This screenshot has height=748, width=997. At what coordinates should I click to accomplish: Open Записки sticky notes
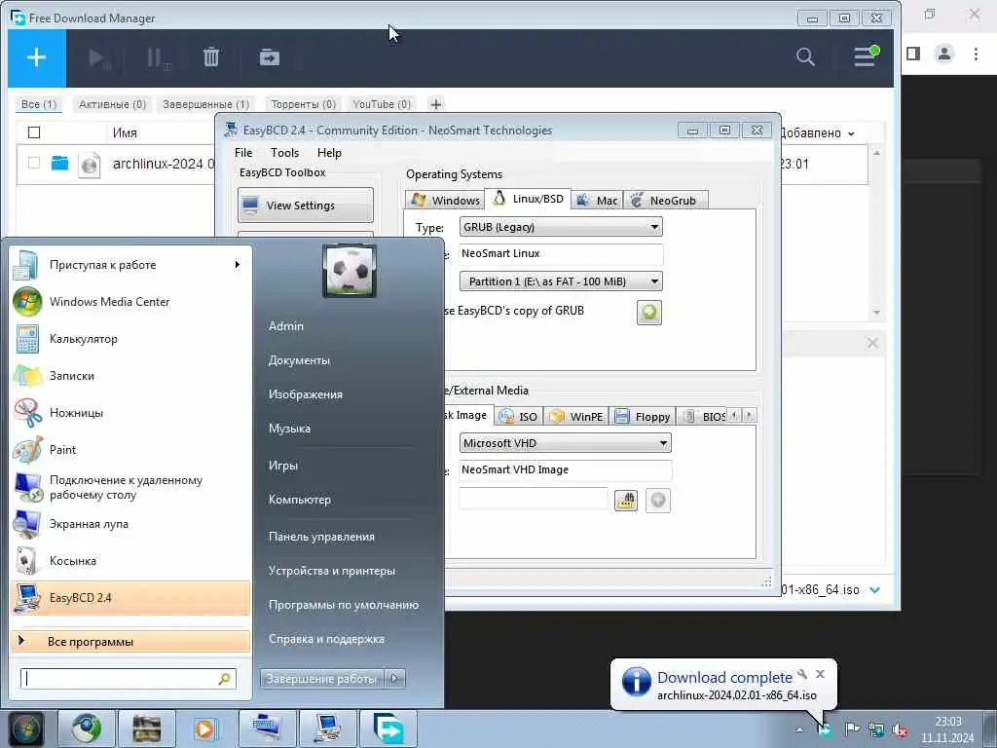click(130, 376)
